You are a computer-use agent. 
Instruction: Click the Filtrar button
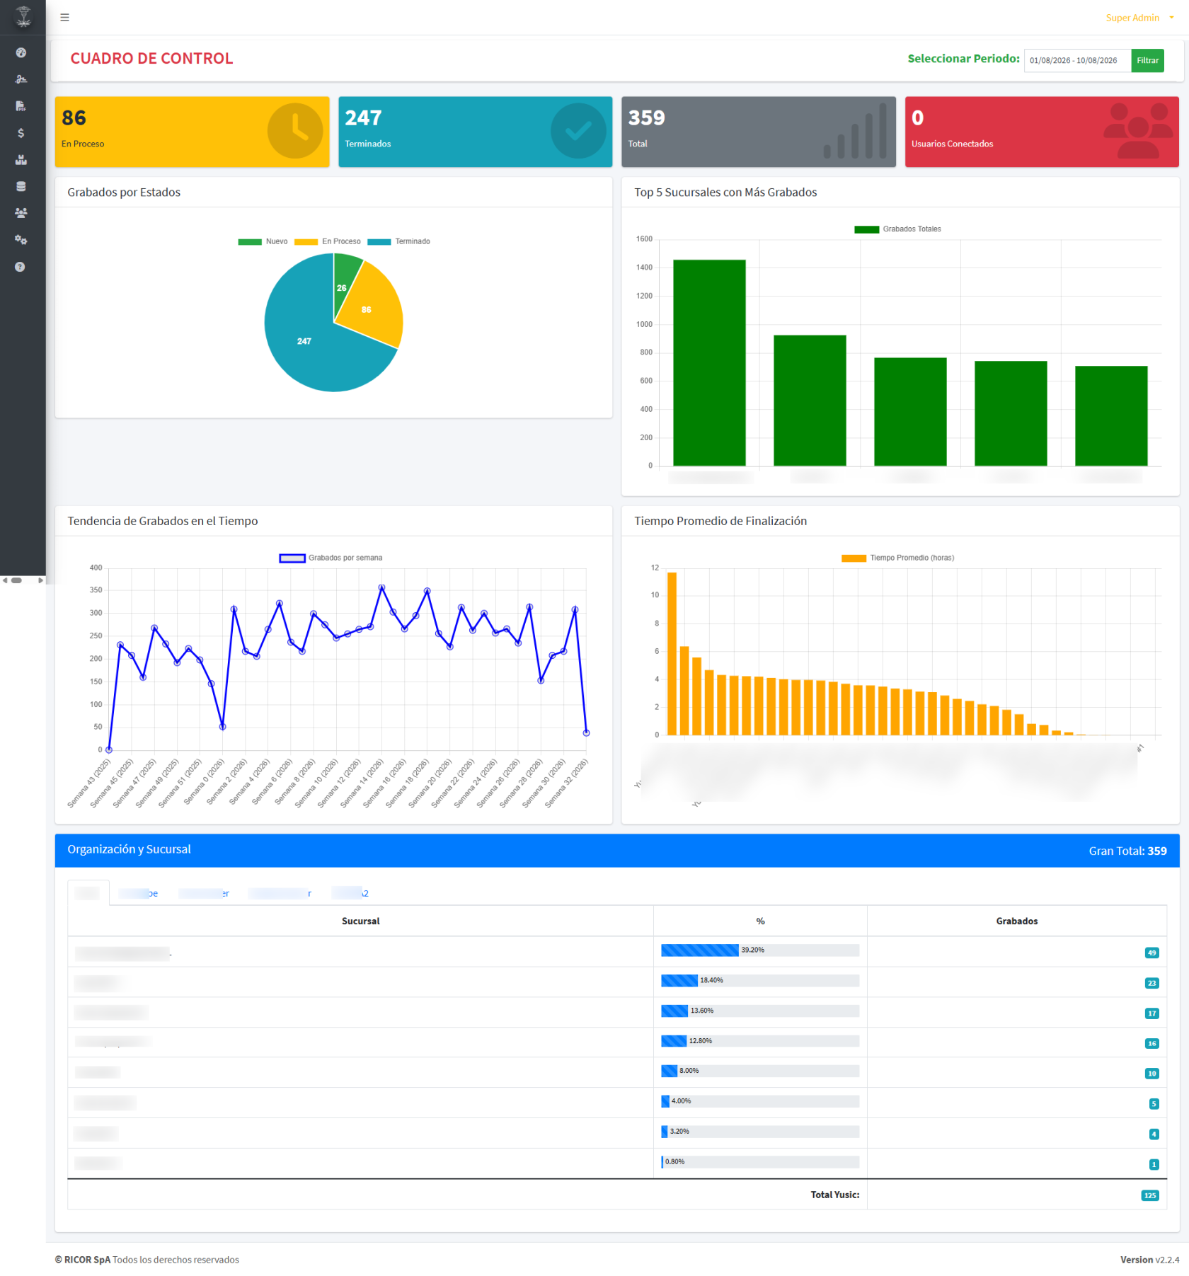pos(1147,60)
